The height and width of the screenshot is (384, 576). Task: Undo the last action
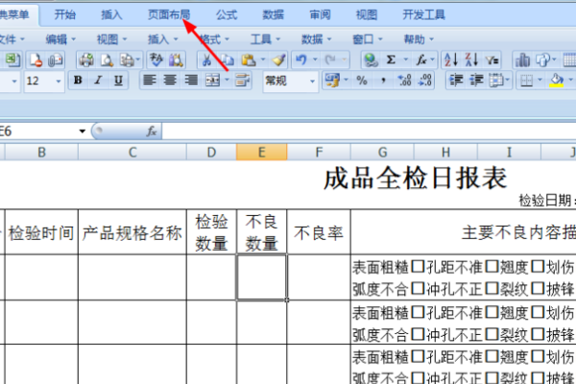[301, 60]
